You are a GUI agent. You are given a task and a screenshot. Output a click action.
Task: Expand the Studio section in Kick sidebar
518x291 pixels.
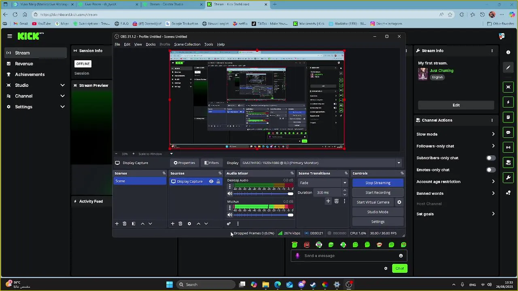(x=62, y=85)
